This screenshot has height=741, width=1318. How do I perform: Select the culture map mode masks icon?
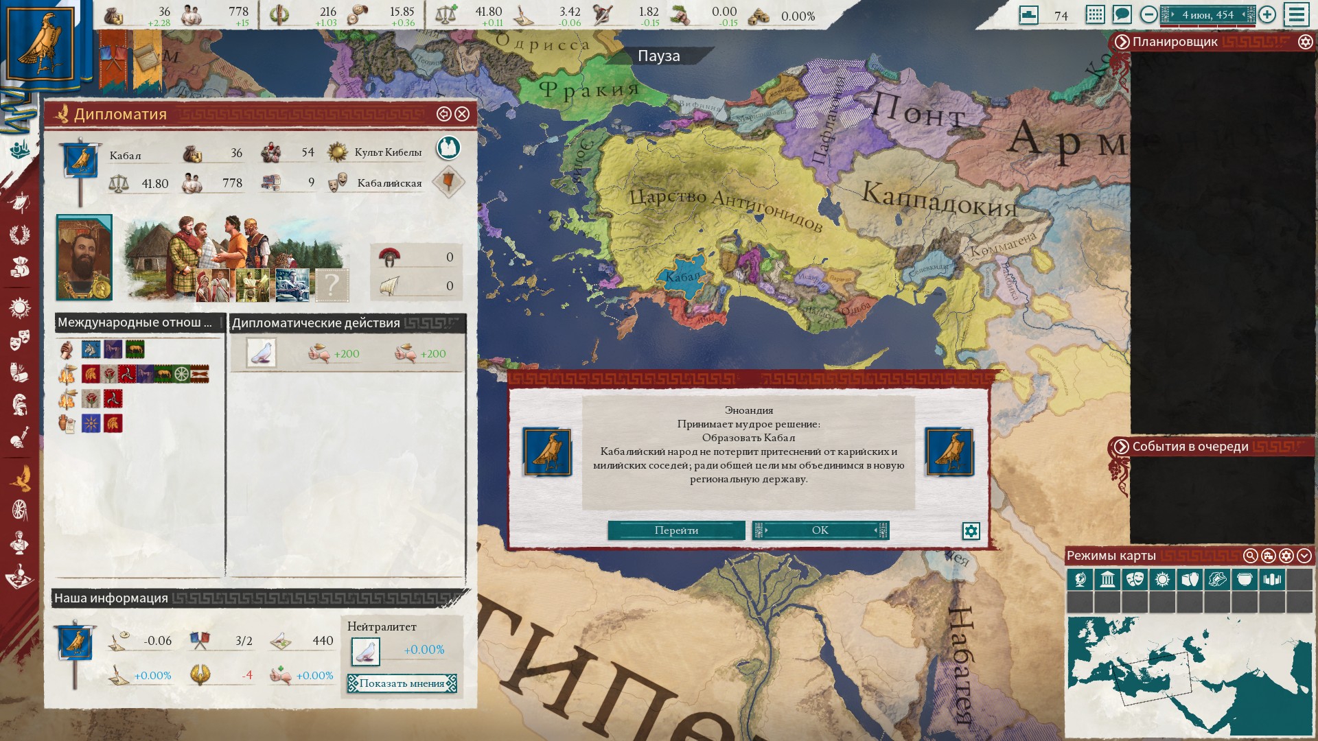click(1135, 580)
